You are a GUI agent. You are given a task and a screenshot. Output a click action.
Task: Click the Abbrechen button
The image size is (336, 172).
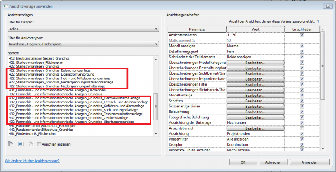click(273, 162)
